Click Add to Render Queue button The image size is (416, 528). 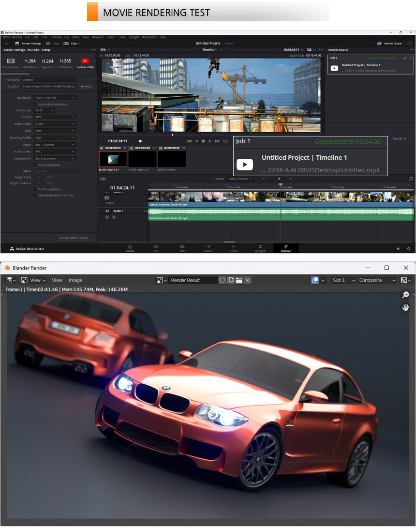(74, 238)
